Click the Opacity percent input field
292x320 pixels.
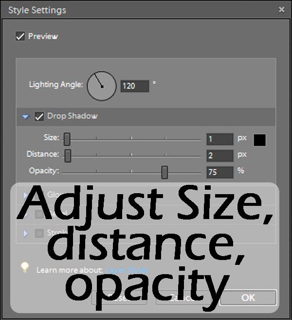220,172
